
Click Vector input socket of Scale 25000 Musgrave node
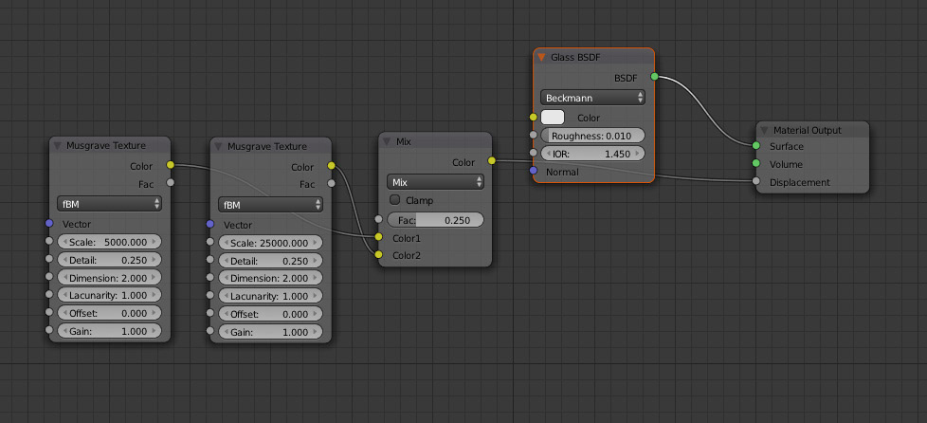pos(209,224)
